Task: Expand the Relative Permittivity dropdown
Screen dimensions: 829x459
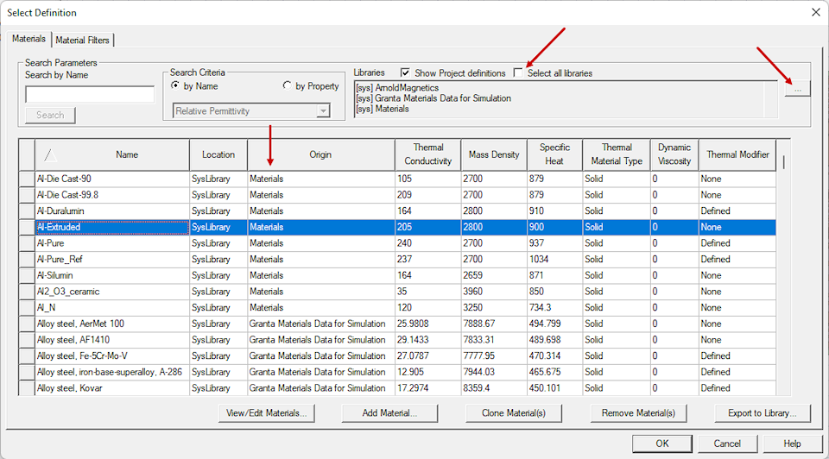Action: coord(323,110)
